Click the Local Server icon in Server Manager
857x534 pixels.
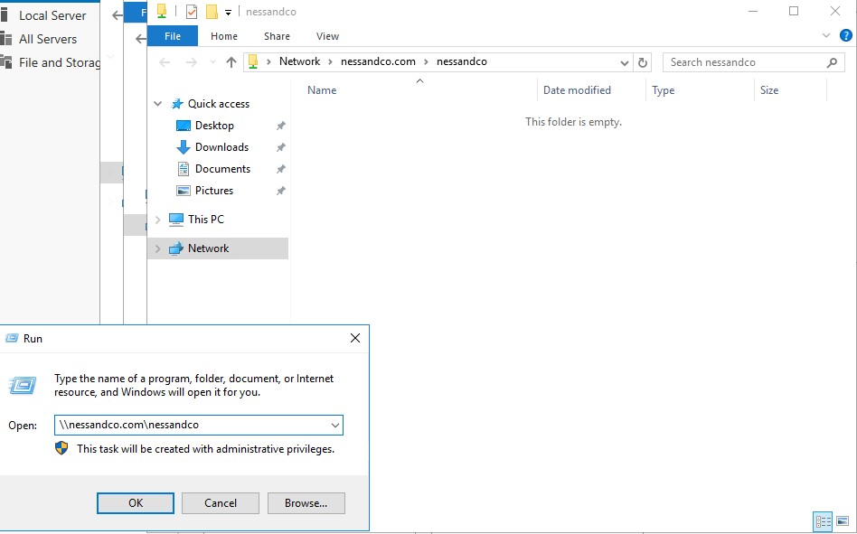click(x=5, y=14)
